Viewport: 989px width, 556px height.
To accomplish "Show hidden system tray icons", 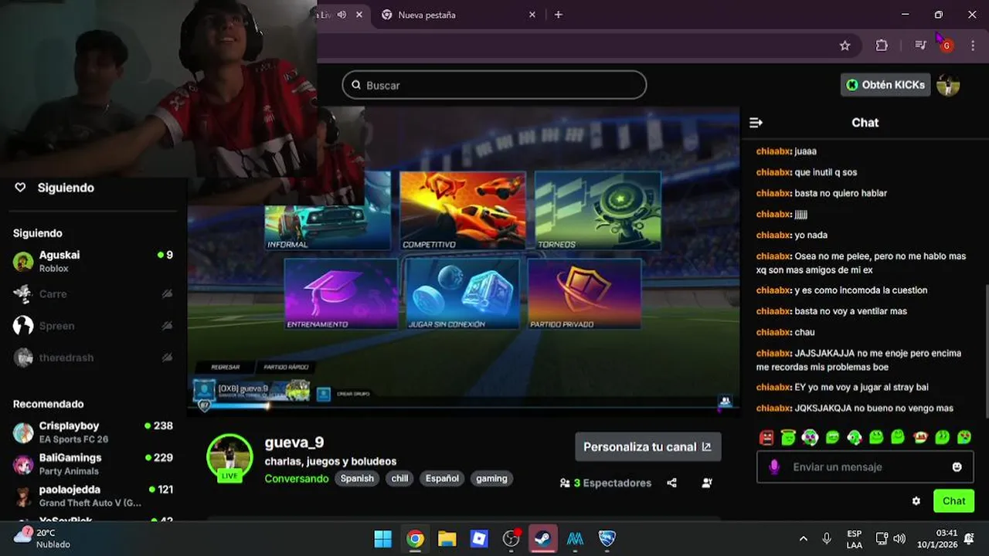I will (x=803, y=538).
